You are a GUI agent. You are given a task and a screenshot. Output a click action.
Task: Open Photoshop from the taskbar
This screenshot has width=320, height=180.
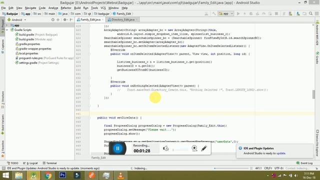pos(62,175)
